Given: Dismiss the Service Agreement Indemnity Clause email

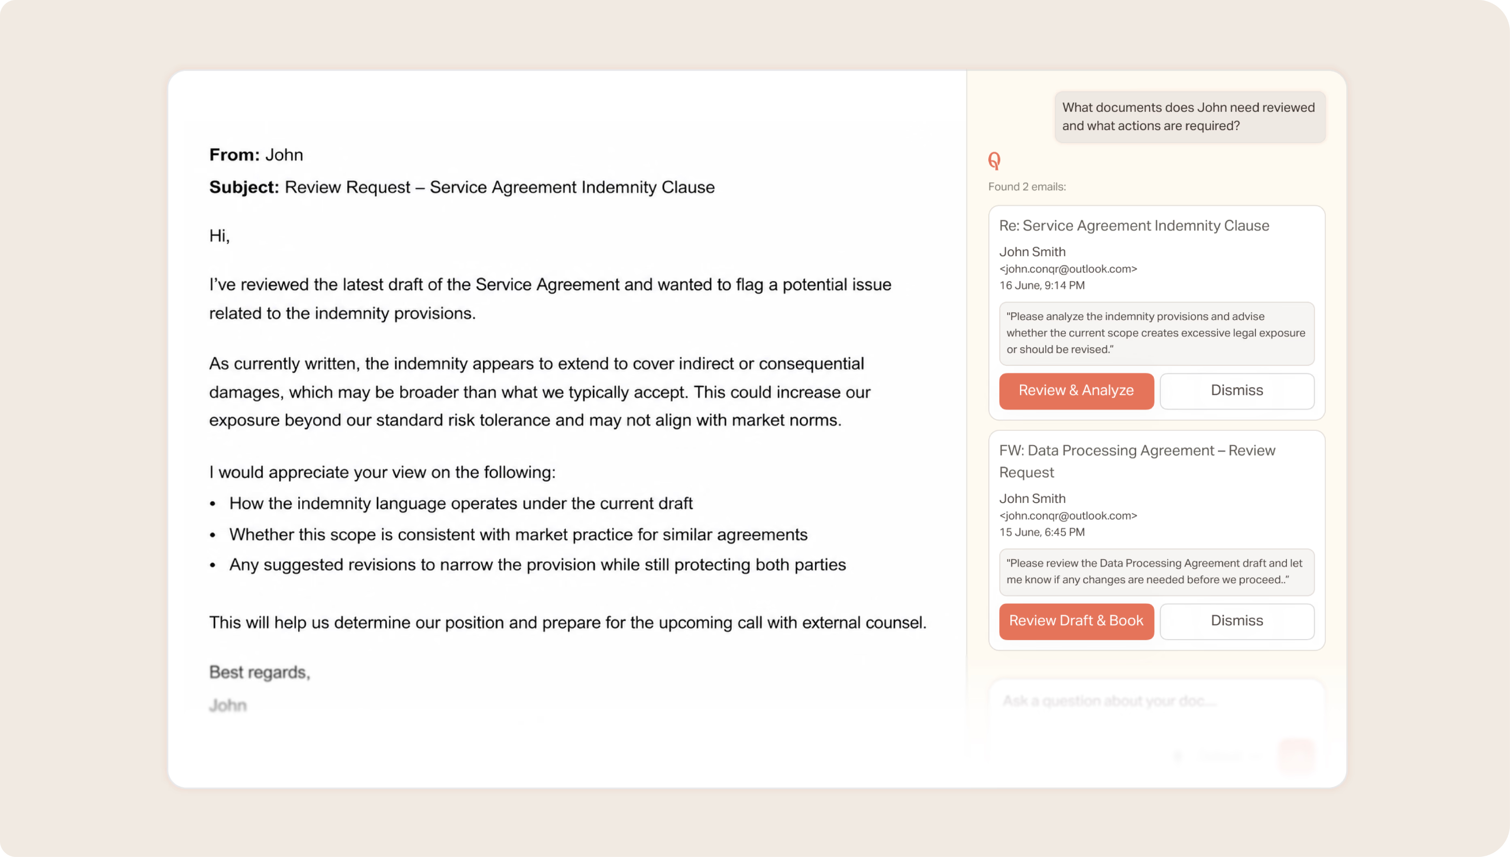Looking at the screenshot, I should tap(1237, 391).
